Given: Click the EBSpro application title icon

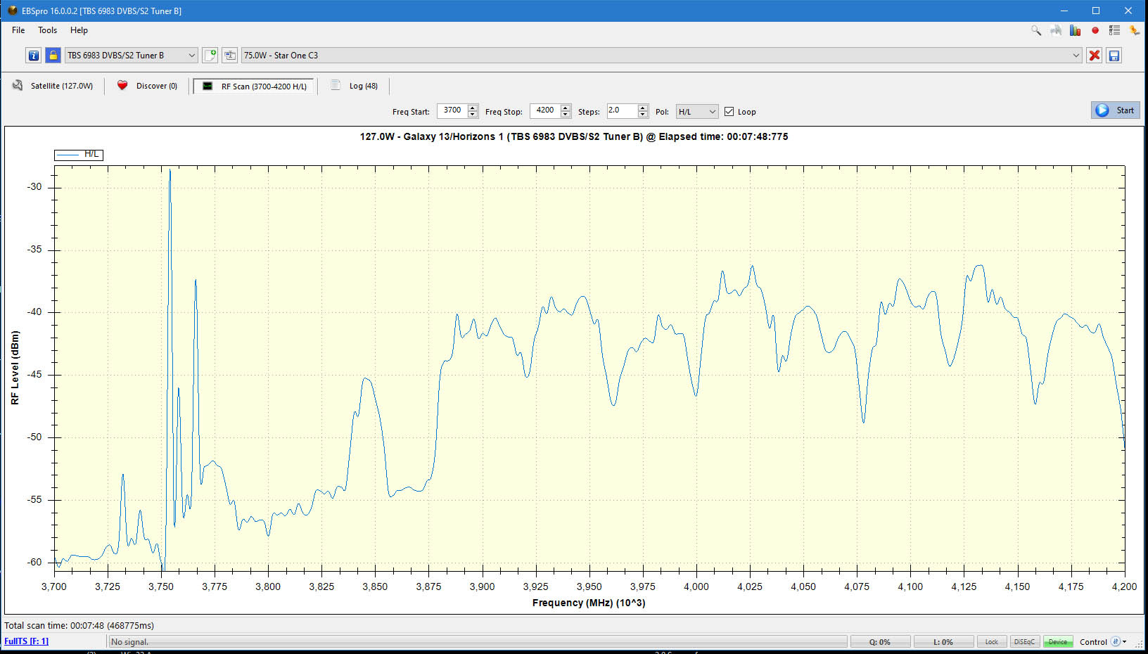Looking at the screenshot, I should 12,11.
